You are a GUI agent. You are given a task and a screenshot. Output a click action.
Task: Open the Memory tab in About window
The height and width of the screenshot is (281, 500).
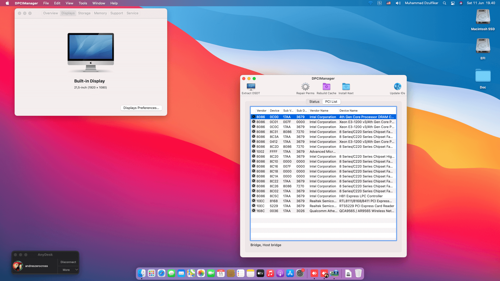(x=100, y=13)
